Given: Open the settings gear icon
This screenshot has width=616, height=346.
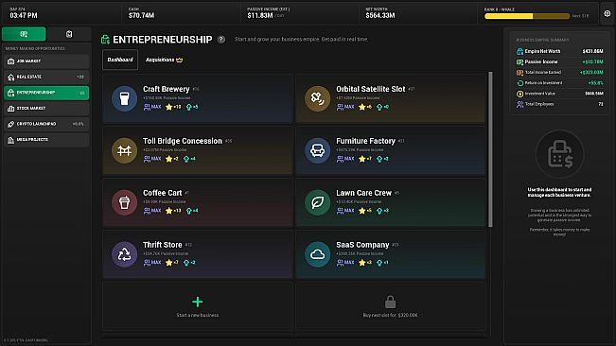Looking at the screenshot, I should point(607,13).
